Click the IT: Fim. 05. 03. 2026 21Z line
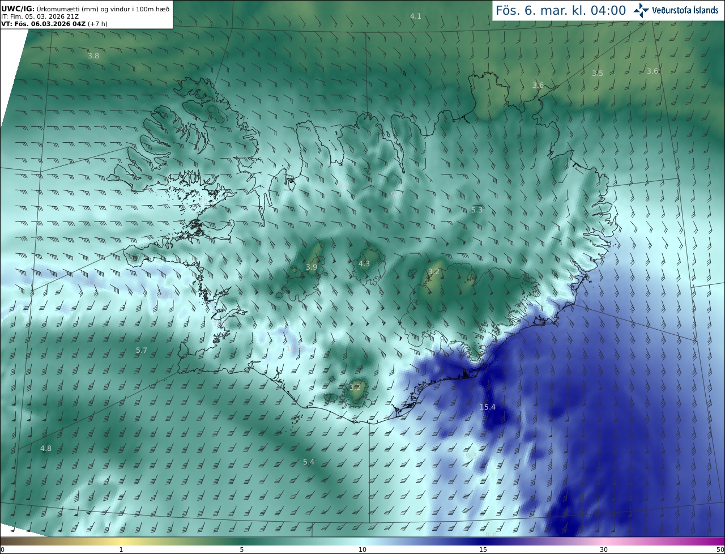The width and height of the screenshot is (725, 554). pyautogui.click(x=40, y=16)
